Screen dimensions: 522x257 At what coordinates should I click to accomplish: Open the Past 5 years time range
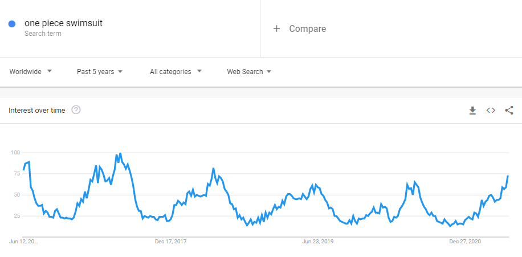point(100,72)
